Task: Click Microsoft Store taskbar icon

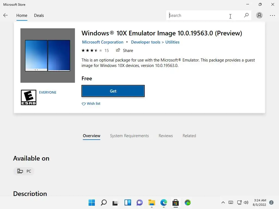Action: pyautogui.click(x=176, y=202)
